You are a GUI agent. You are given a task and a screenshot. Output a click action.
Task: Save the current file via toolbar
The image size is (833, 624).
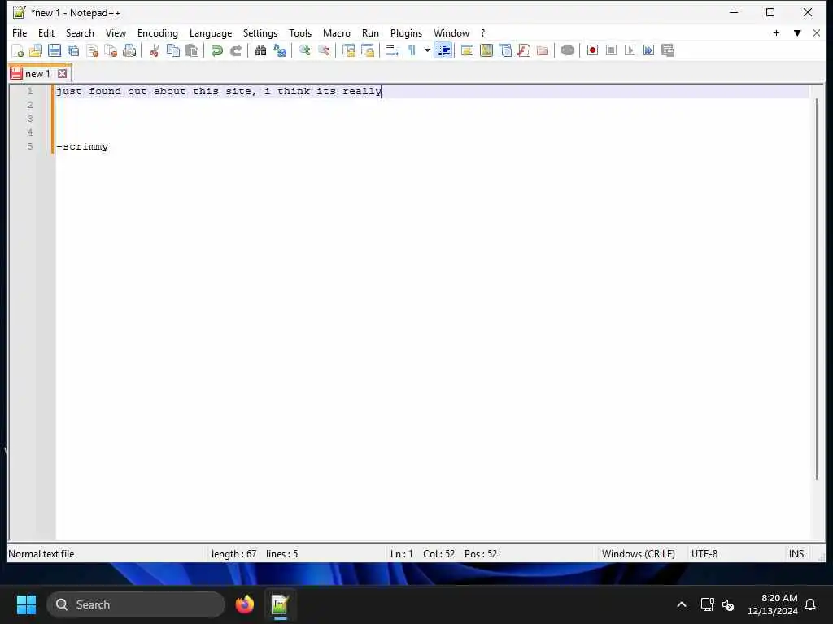(55, 51)
